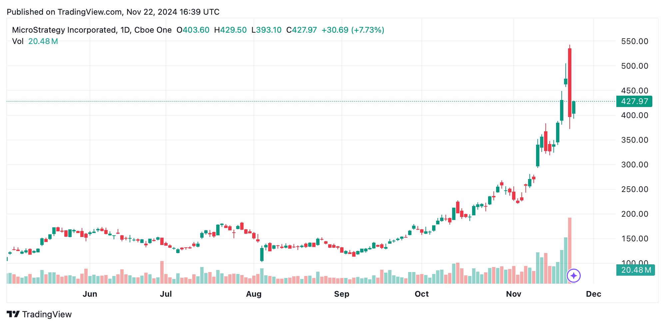665x326 pixels.
Task: Select the Aug label on the time axis
Action: 254,294
